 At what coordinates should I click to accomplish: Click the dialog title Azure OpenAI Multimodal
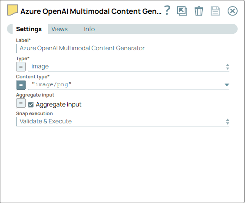91,11
